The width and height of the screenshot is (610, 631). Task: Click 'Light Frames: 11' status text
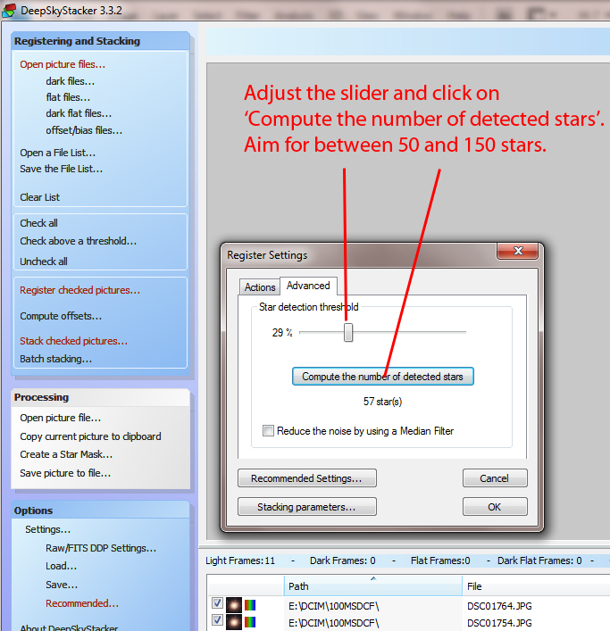pyautogui.click(x=240, y=560)
